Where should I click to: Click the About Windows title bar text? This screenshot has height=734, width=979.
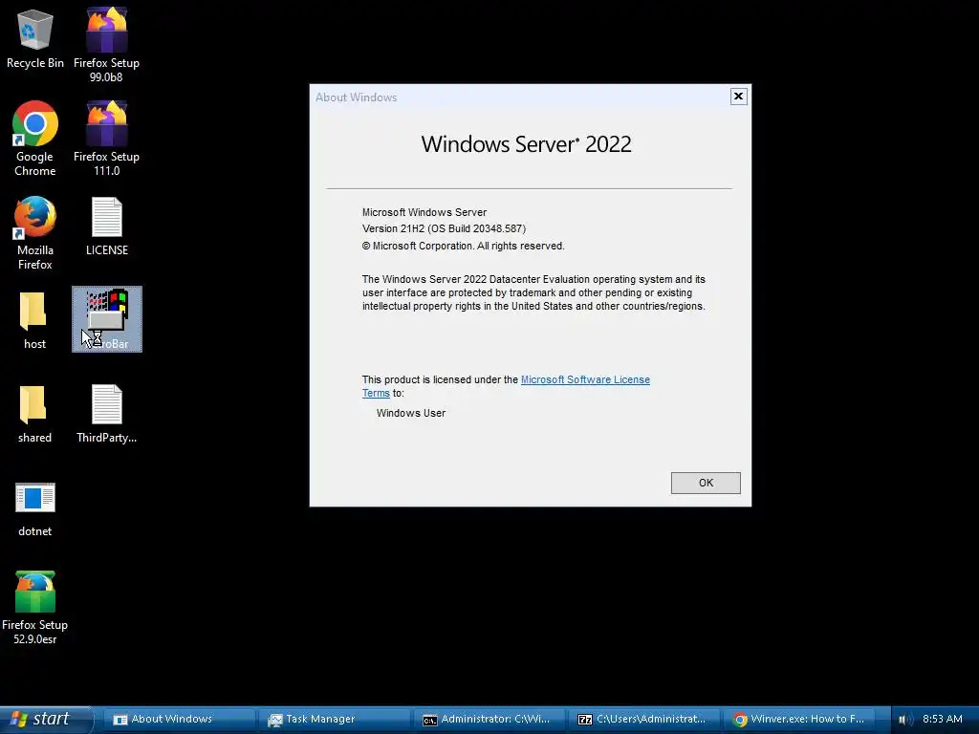356,97
